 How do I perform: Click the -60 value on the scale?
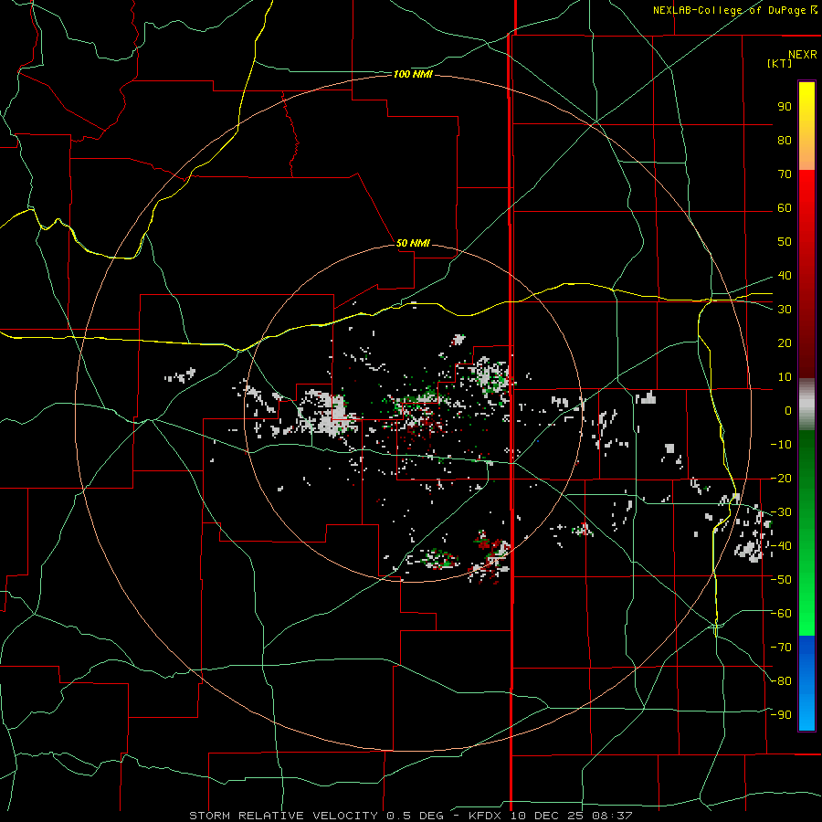tap(781, 614)
